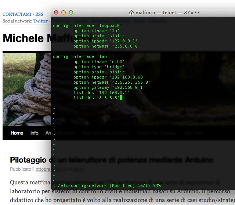Image resolution: width=235 pixels, height=205 pixels.
Task: Follow the Twitter social network link
Action: (x=40, y=21)
